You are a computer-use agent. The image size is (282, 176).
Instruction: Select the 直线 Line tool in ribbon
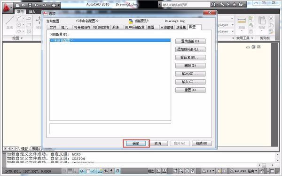click(10, 22)
